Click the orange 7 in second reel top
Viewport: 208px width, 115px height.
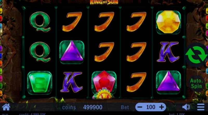click(x=72, y=22)
